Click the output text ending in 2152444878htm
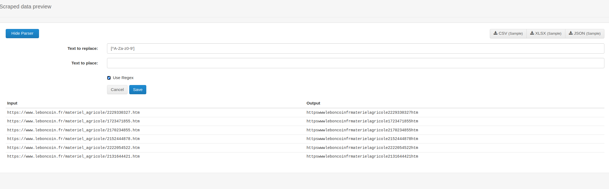This screenshot has width=609, height=189. (x=362, y=139)
